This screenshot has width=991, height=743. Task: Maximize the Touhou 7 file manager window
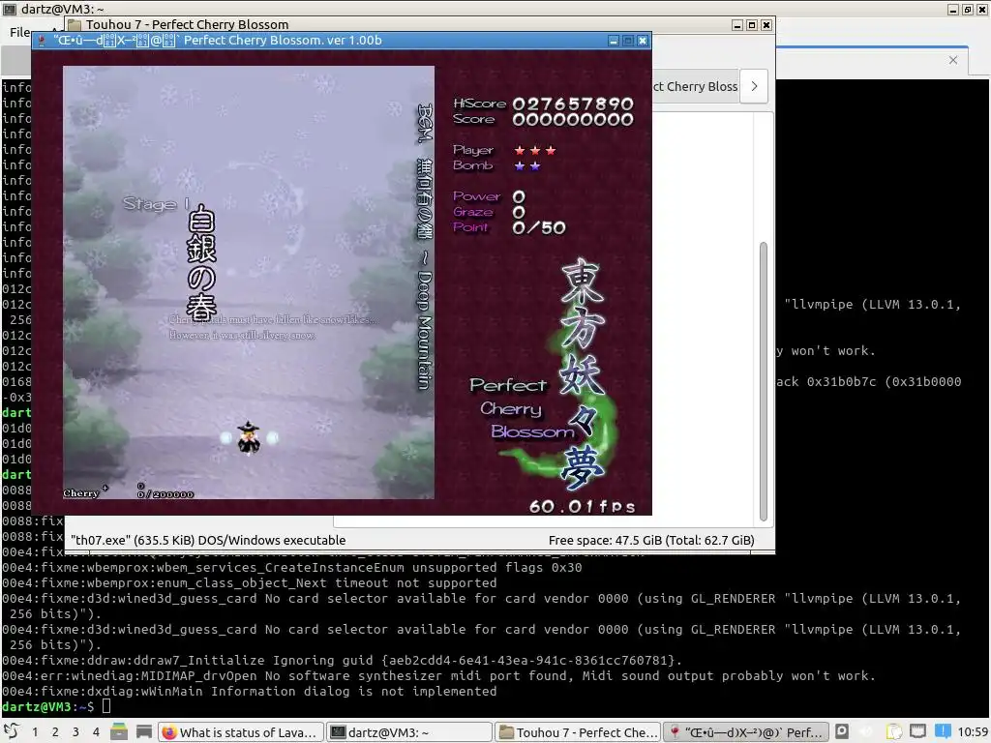tap(751, 24)
